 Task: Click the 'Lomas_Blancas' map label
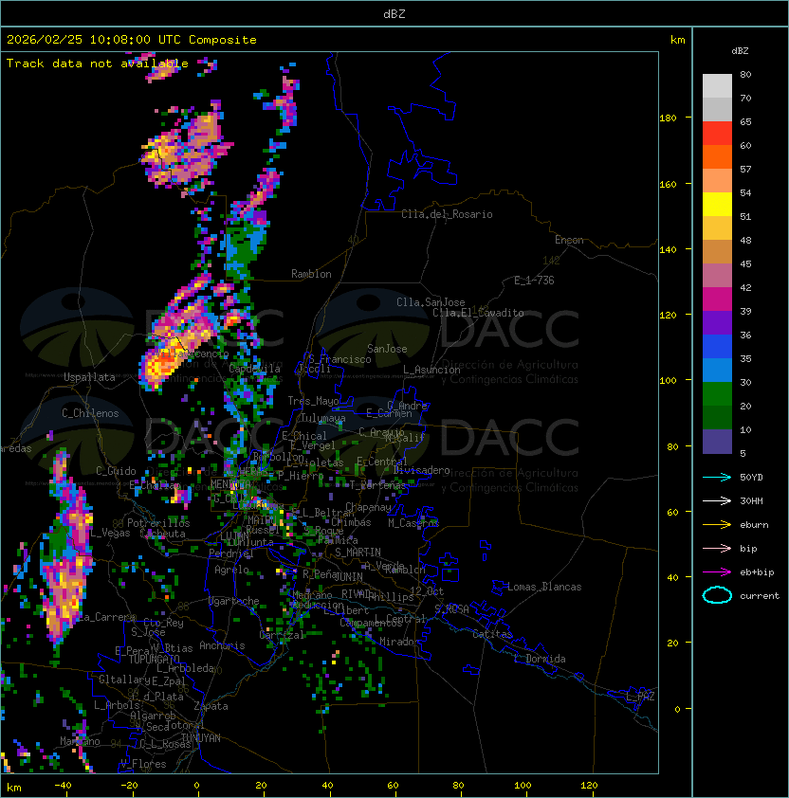[x=544, y=587]
